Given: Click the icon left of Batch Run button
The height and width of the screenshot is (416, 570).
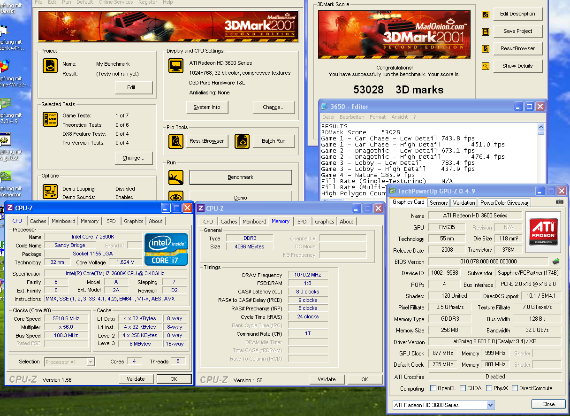Looking at the screenshot, I should click(242, 141).
